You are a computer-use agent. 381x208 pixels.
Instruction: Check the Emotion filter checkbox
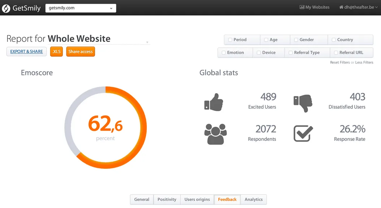pos(223,53)
